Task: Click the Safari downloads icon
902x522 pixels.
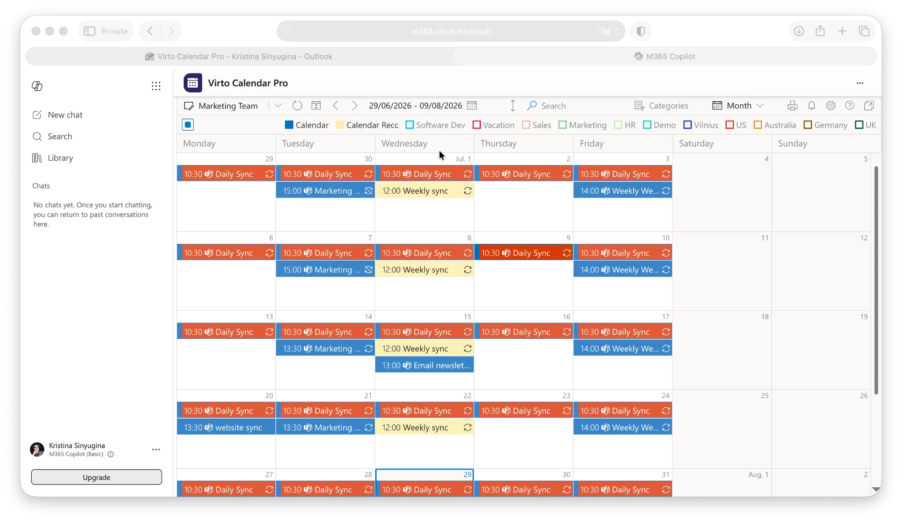Action: coord(799,31)
